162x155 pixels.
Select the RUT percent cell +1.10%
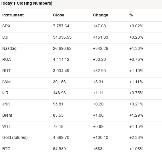pyautogui.click(x=136, y=71)
